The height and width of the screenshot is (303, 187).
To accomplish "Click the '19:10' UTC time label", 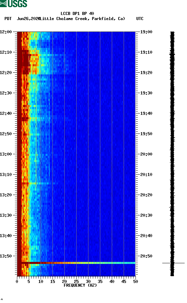I will click(146, 52).
